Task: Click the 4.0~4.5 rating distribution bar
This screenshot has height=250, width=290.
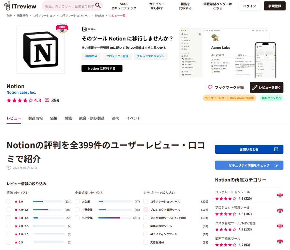Action: (x=48, y=210)
